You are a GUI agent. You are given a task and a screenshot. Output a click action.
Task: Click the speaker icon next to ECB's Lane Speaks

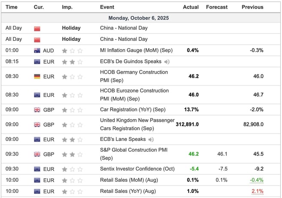point(150,139)
